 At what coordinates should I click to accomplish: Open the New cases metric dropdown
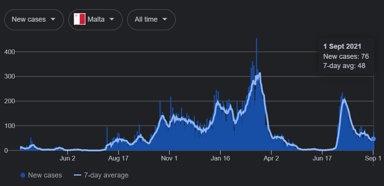[34, 19]
